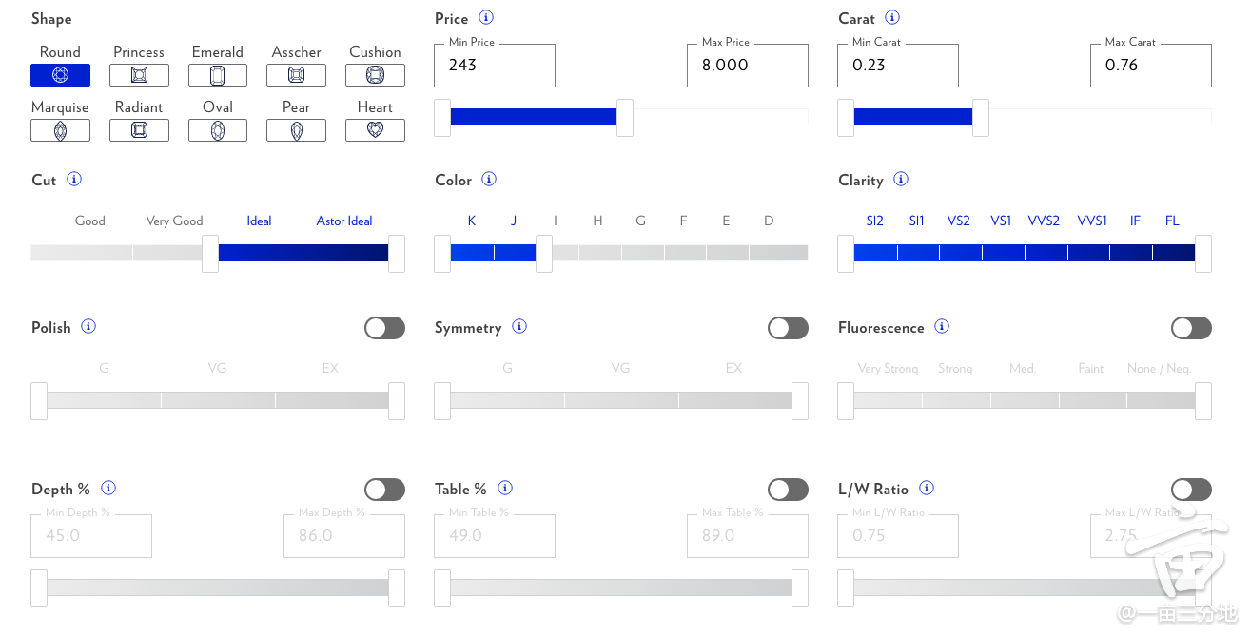
Task: Enable the Depth % filter toggle
Action: pyautogui.click(x=384, y=490)
